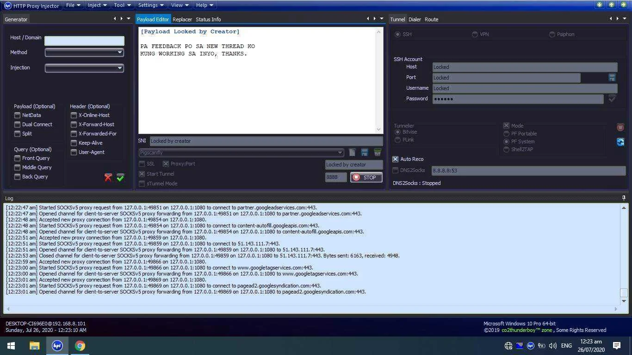Click the STOP button

(x=366, y=177)
